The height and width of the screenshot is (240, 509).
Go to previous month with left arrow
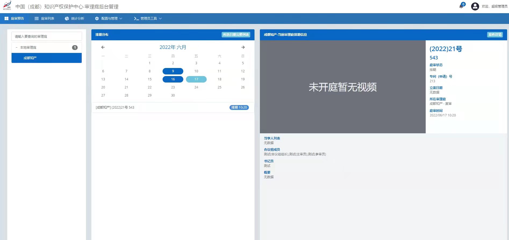[103, 47]
